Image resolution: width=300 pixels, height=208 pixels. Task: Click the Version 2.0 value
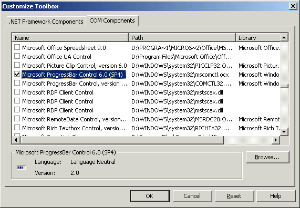[75, 173]
